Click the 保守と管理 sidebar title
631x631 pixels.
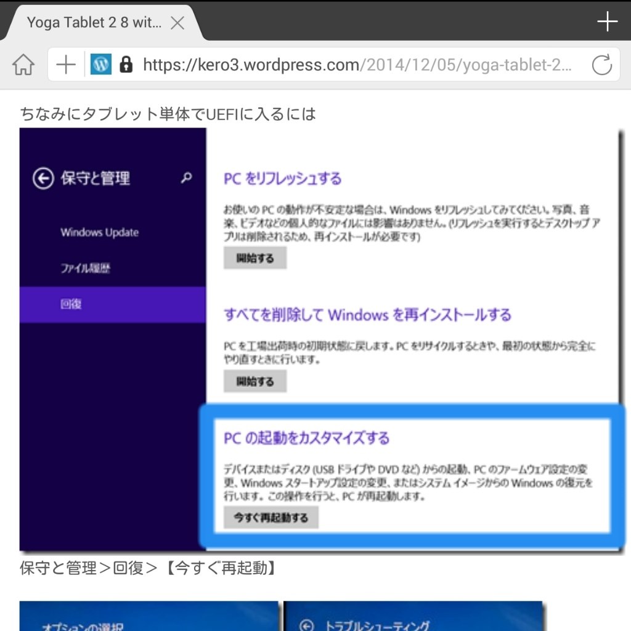click(96, 178)
